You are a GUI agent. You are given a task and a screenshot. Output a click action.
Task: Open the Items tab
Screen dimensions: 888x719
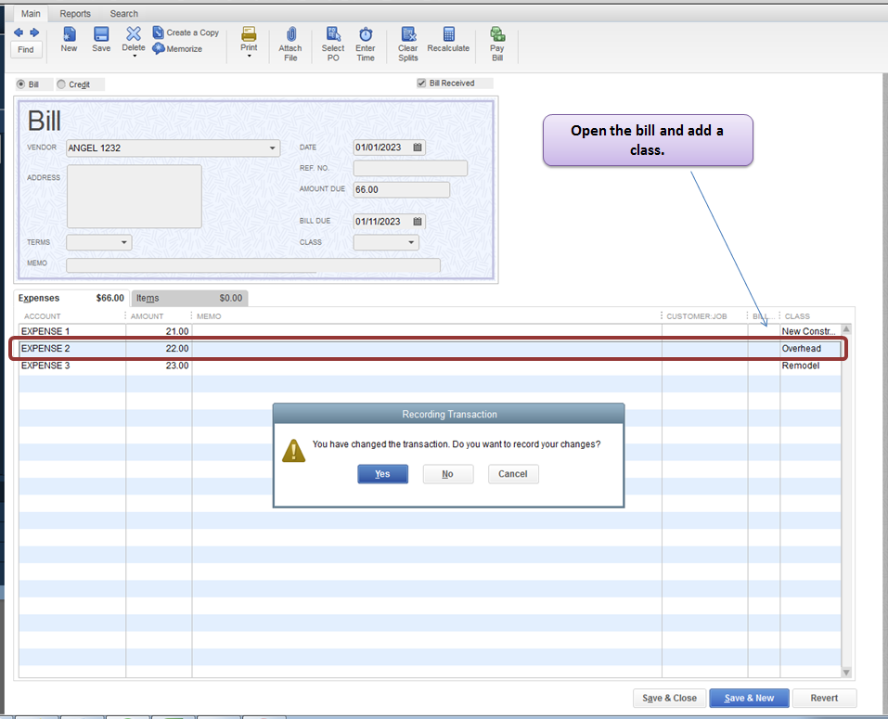point(189,298)
